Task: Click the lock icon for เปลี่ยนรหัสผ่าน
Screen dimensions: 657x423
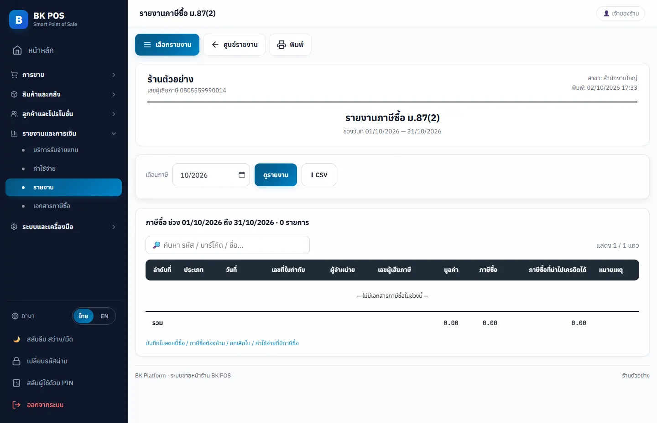Action: (x=16, y=361)
